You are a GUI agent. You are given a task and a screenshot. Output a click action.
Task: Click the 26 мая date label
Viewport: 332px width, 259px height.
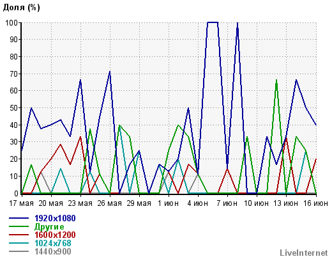coord(110,203)
